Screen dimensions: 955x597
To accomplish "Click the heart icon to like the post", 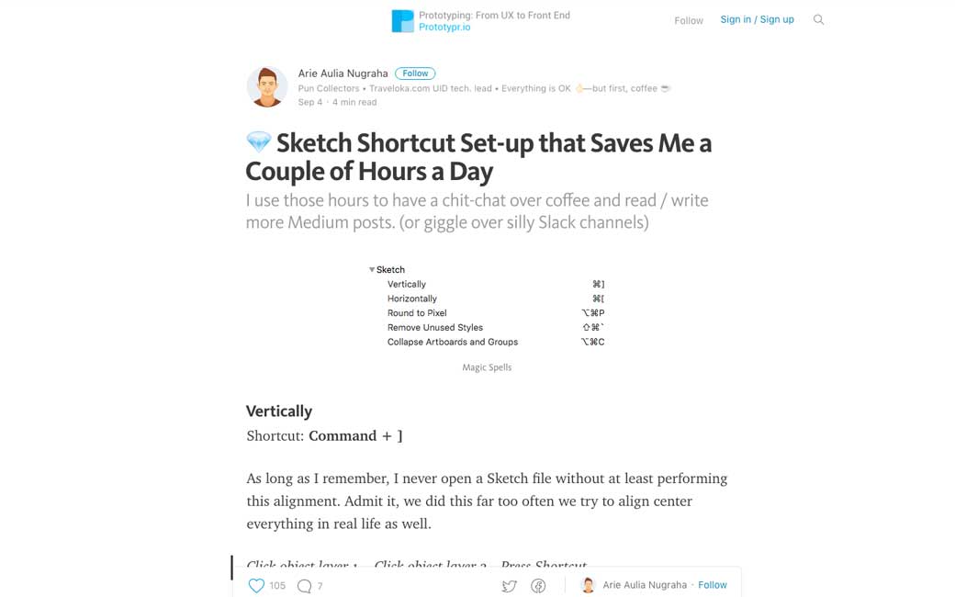I will pos(256,585).
